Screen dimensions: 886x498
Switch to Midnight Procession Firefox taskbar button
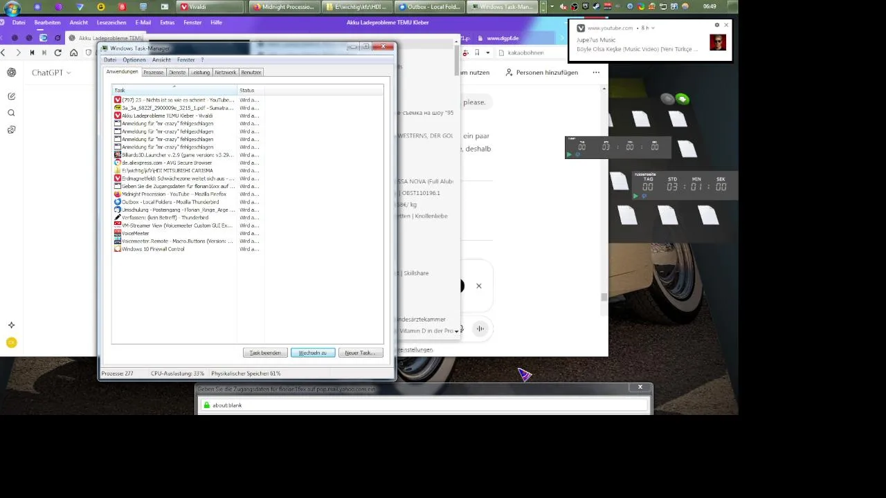coord(284,7)
